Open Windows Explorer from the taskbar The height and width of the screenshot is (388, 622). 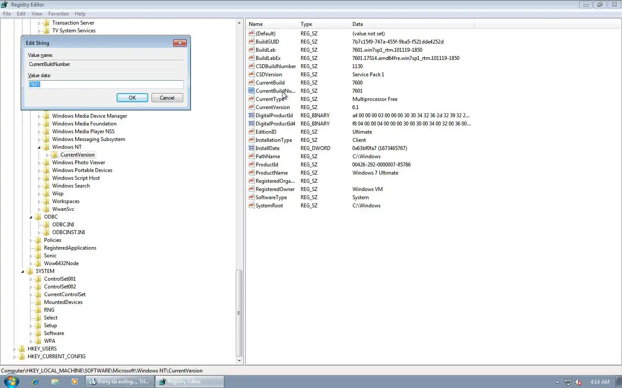tap(55, 382)
